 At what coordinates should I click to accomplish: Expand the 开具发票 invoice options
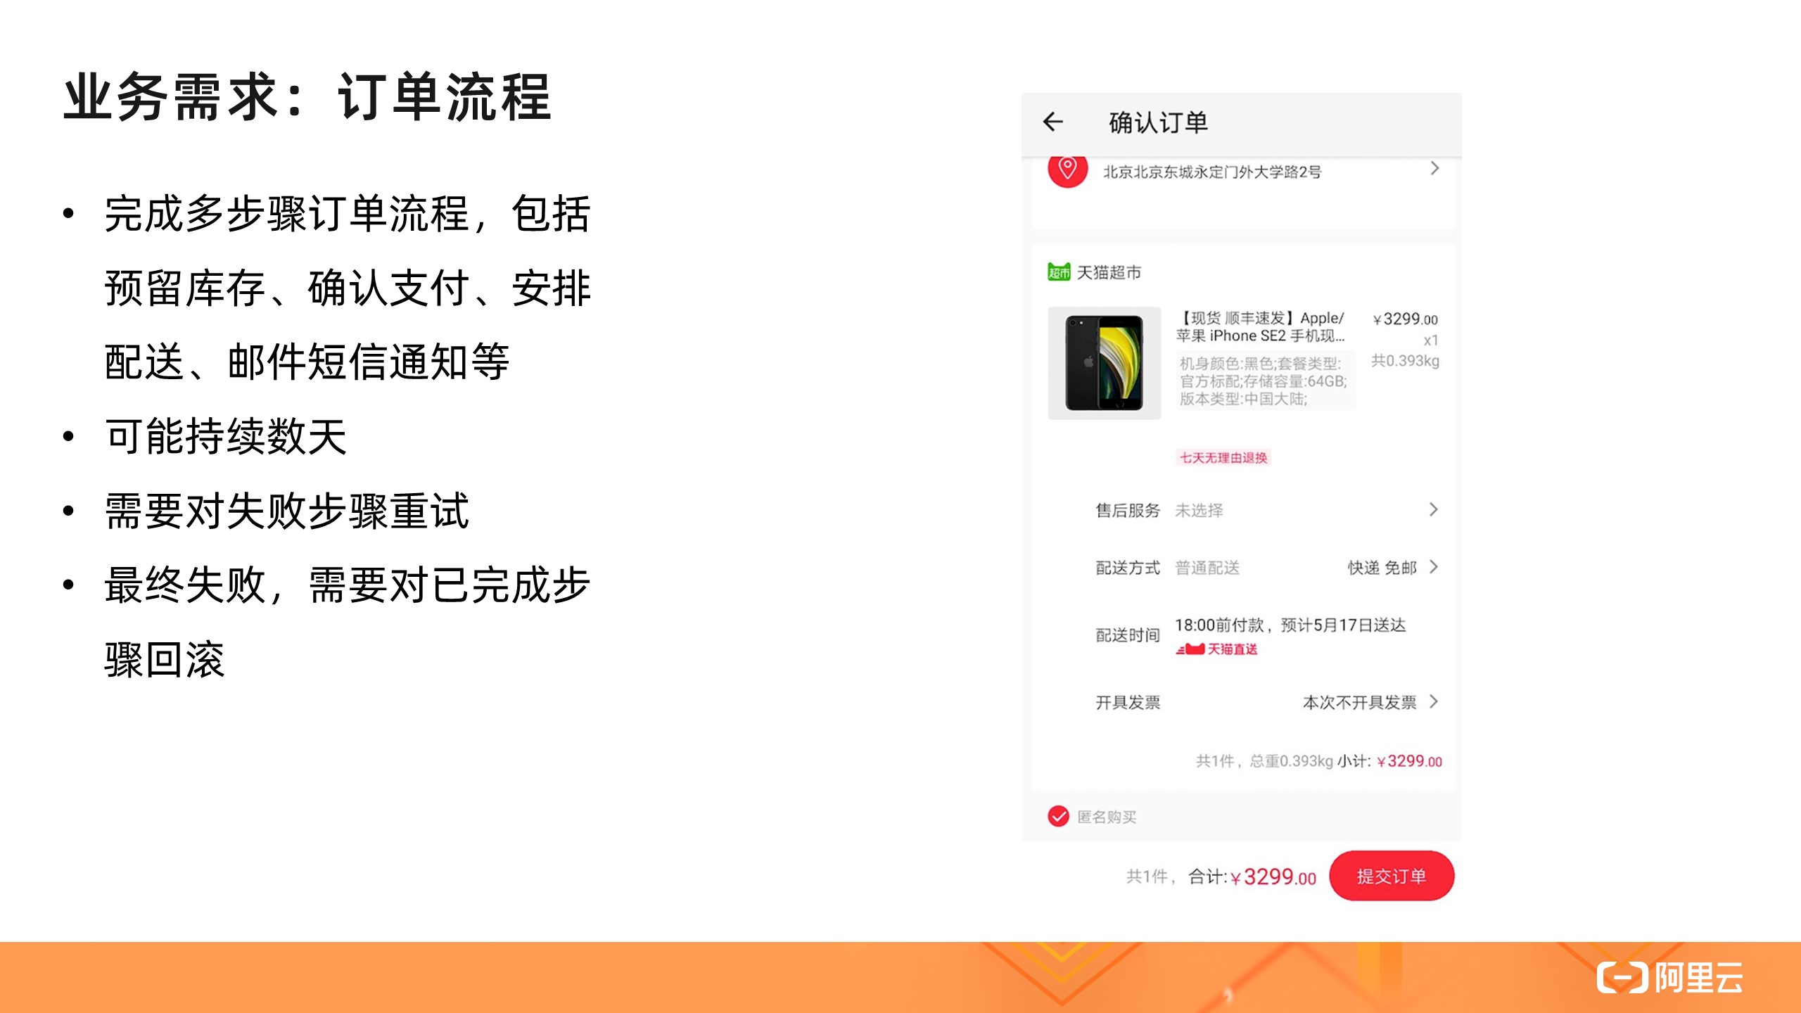tap(1435, 701)
